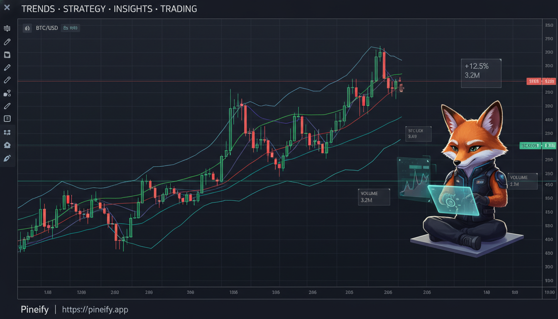The image size is (558, 319).
Task: Expand the +12.5% performance panel
Action: point(481,73)
